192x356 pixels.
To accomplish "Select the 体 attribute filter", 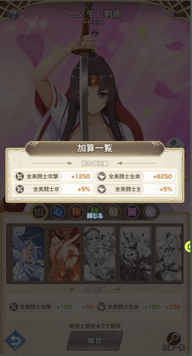I will [76, 212].
